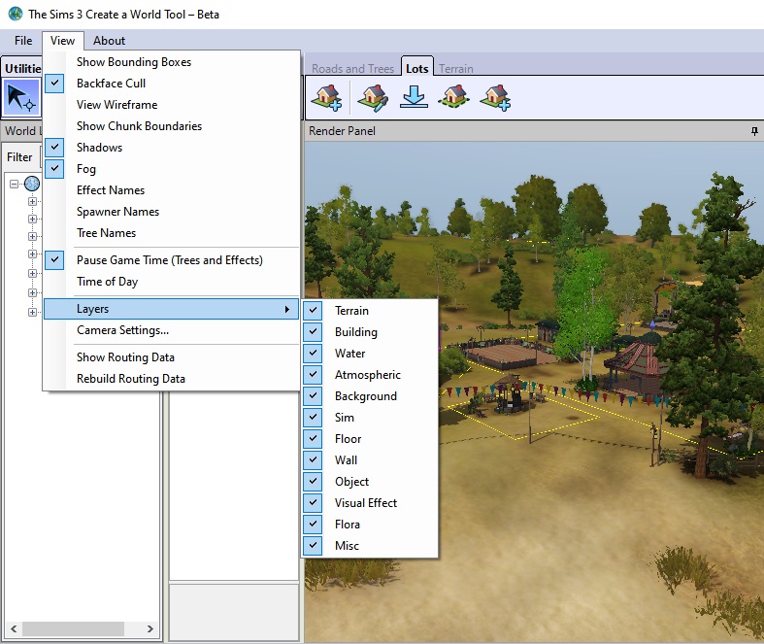
Task: Open the File menu
Action: click(x=23, y=41)
